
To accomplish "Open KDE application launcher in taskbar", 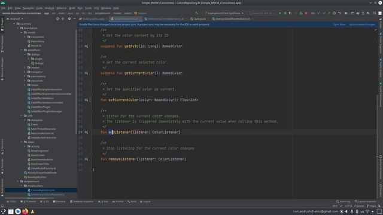I will [3, 211].
